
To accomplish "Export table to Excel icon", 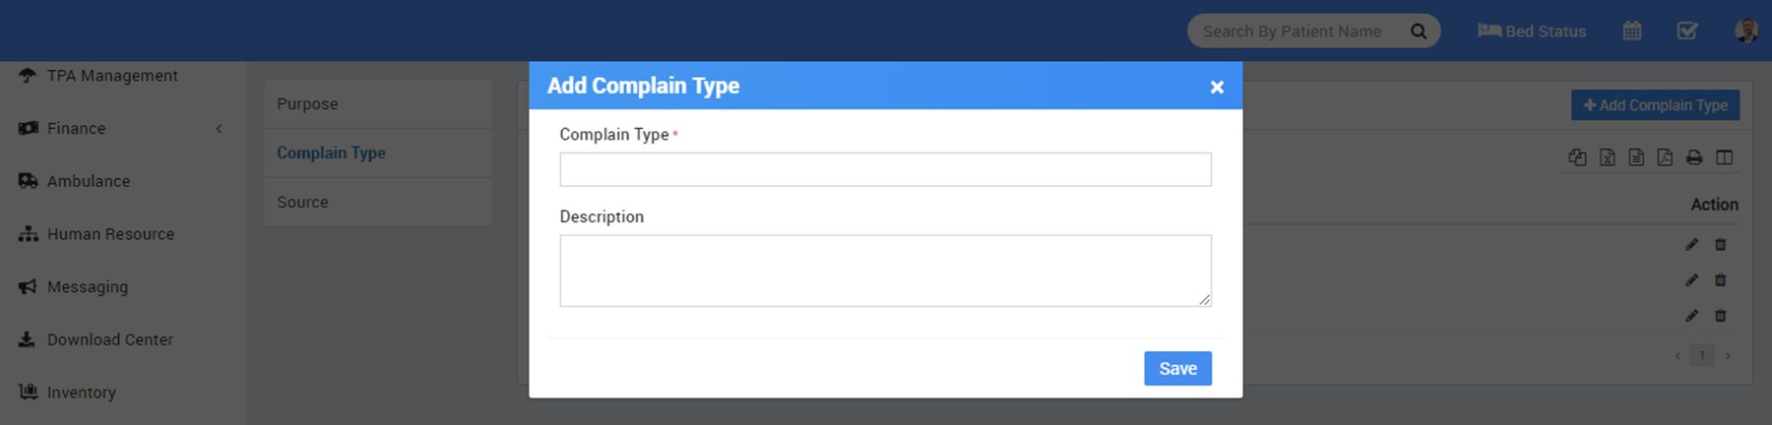I will pos(1608,157).
